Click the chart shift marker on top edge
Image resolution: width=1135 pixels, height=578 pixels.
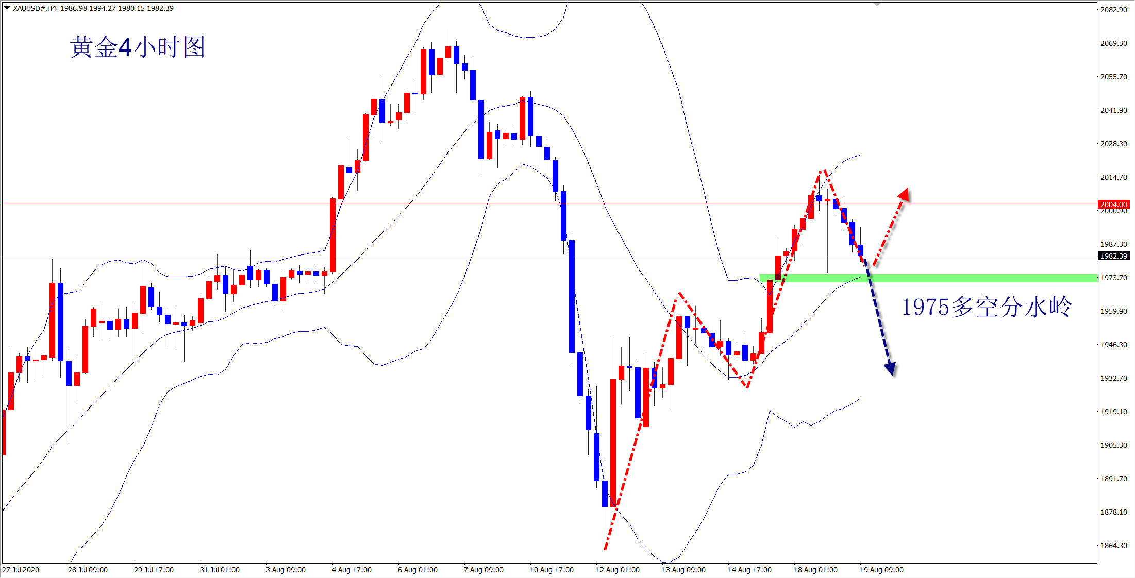[877, 5]
